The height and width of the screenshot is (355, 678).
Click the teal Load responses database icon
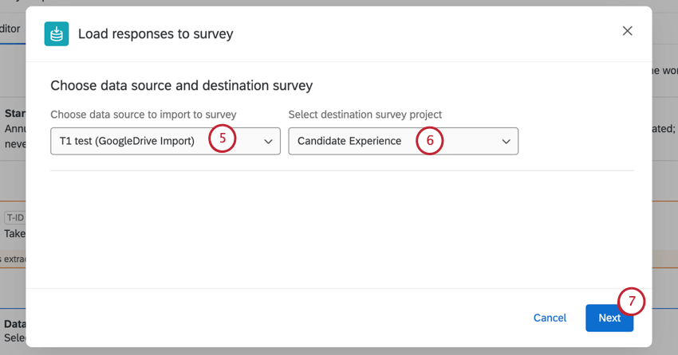(x=56, y=33)
